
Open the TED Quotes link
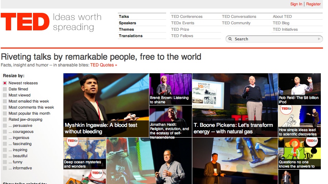pos(103,65)
